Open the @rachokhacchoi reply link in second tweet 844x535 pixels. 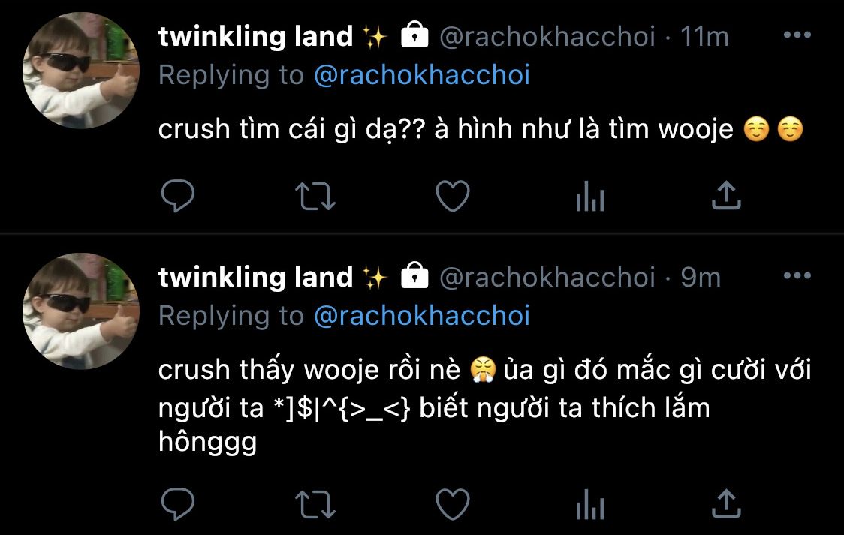[422, 316]
